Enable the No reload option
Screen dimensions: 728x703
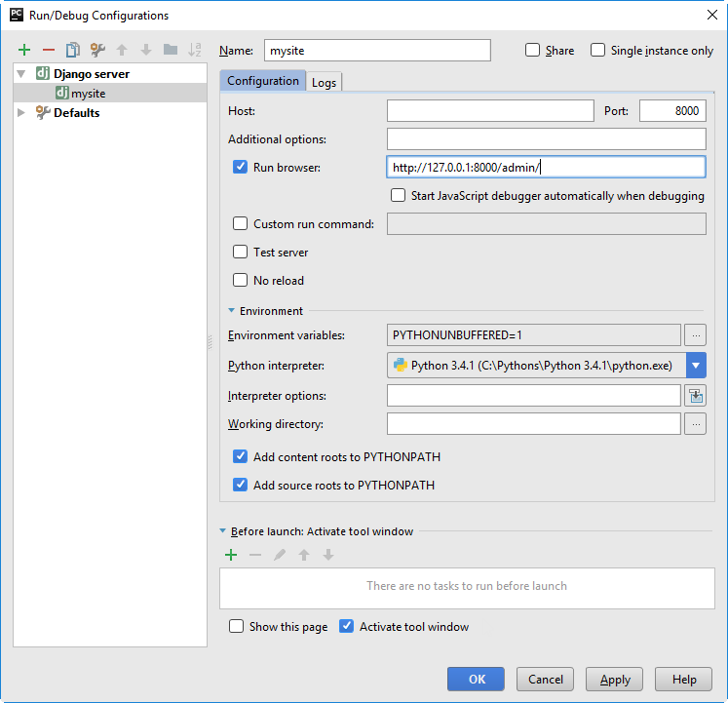pyautogui.click(x=240, y=280)
